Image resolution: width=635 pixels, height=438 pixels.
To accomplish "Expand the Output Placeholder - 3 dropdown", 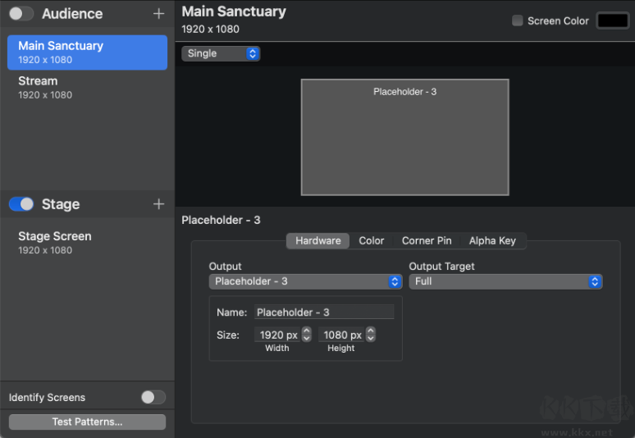I will (305, 281).
